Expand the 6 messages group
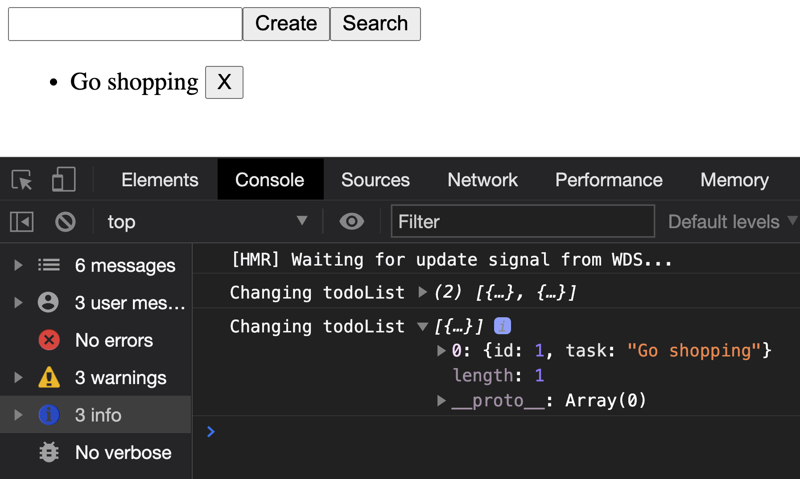Viewport: 800px width, 479px height. pos(18,266)
